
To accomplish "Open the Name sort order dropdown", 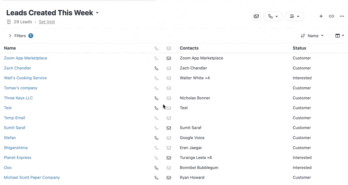I will tap(312, 36).
